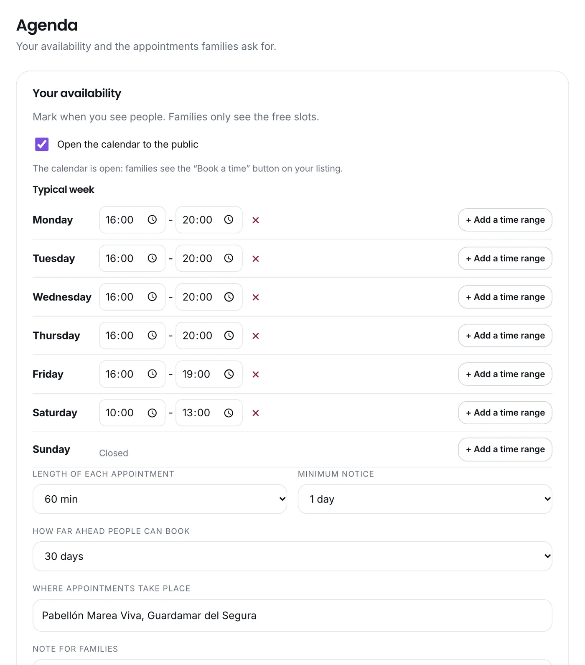
Task: Add a time range for Thursday
Action: (505, 336)
